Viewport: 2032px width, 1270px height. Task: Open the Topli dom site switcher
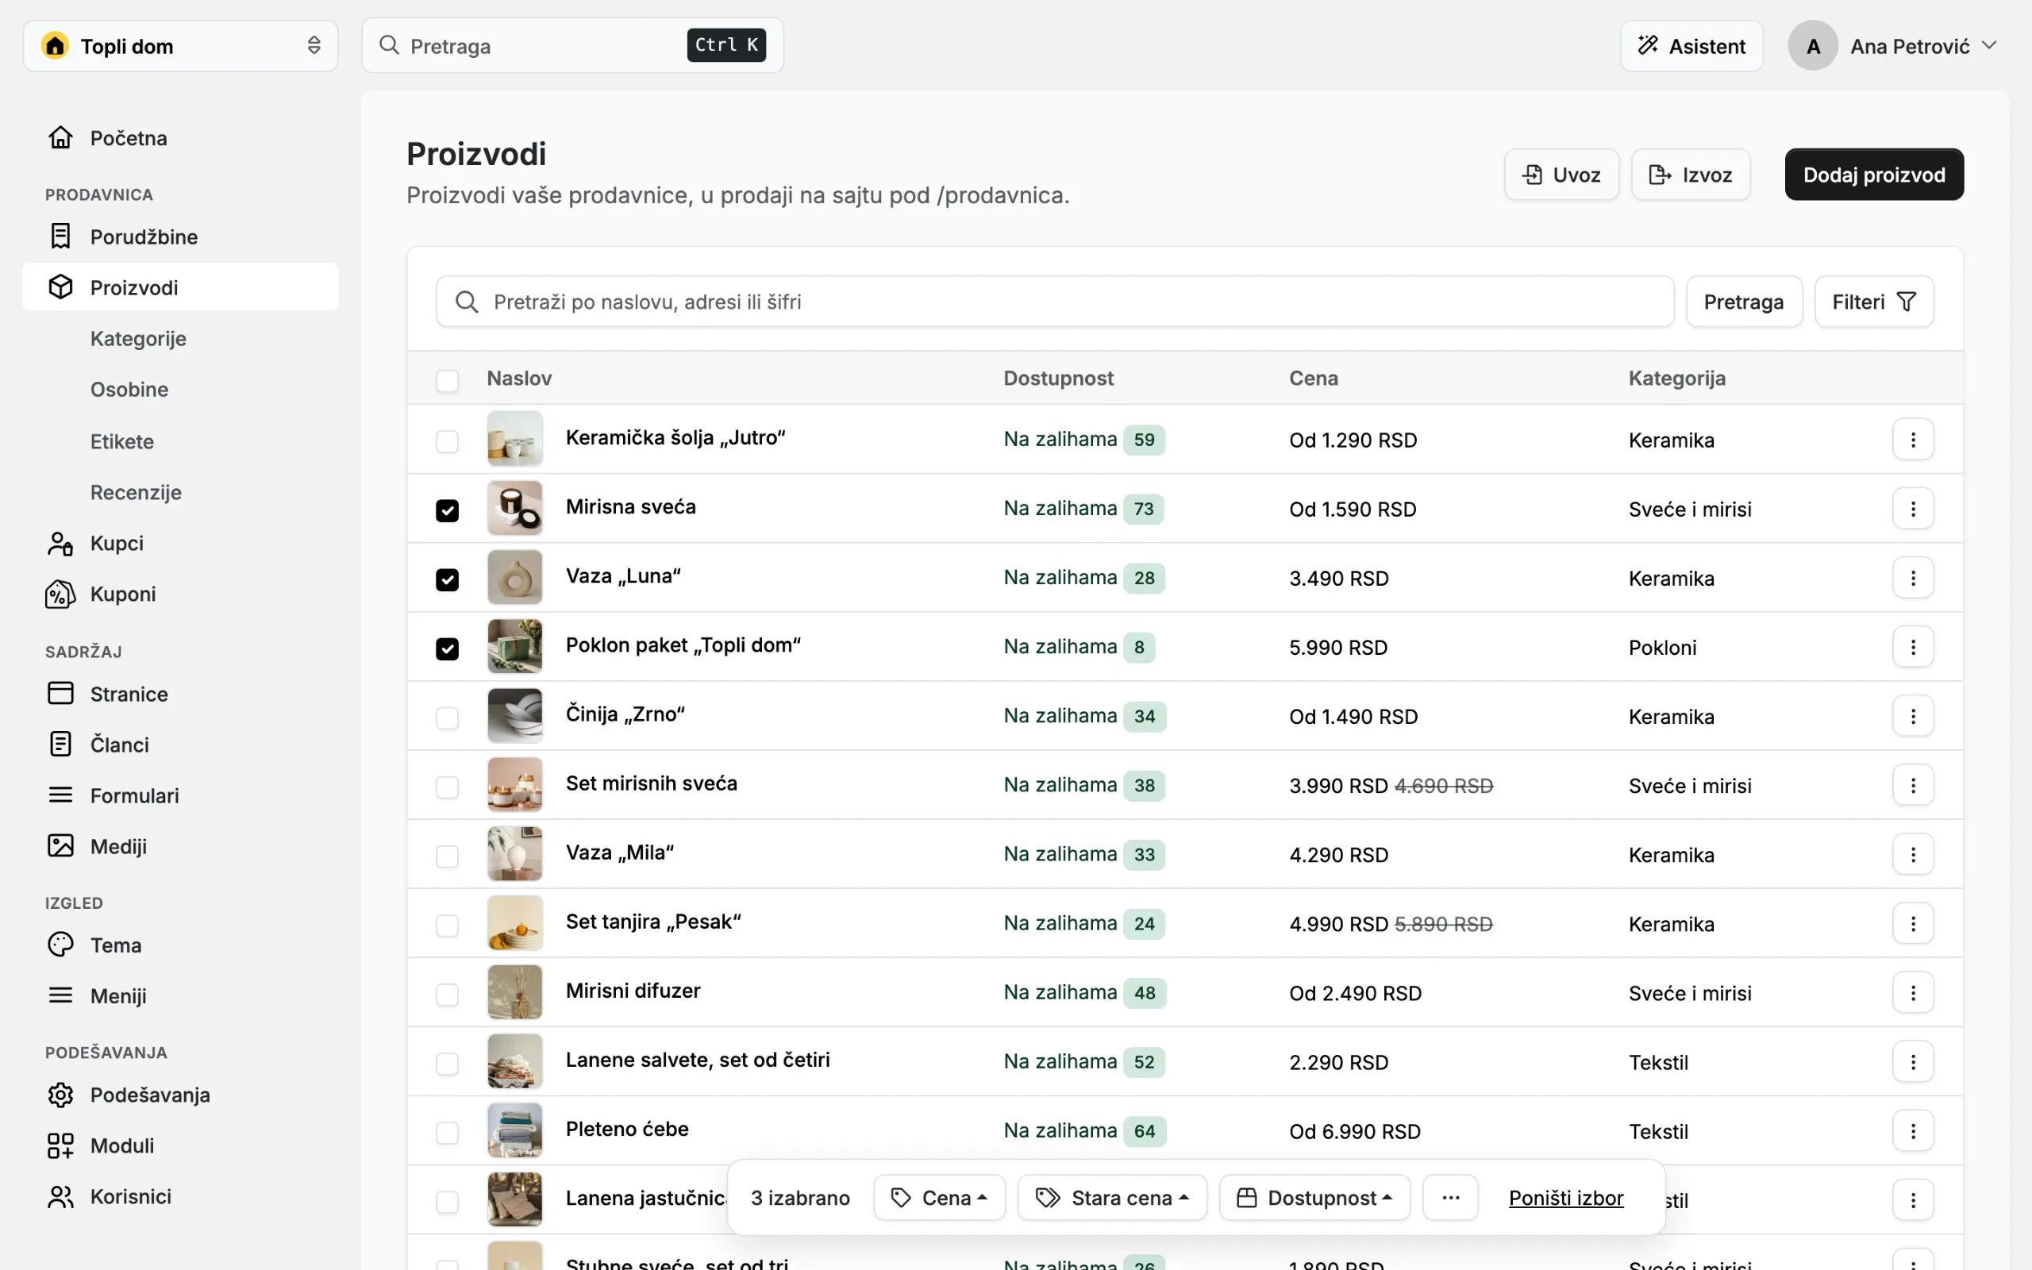pyautogui.click(x=180, y=46)
